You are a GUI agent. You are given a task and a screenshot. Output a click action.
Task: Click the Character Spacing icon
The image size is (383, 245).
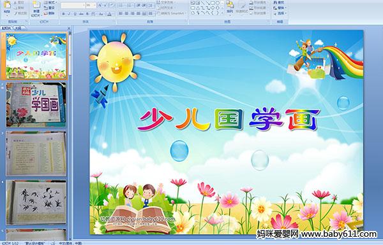pyautogui.click(x=94, y=14)
